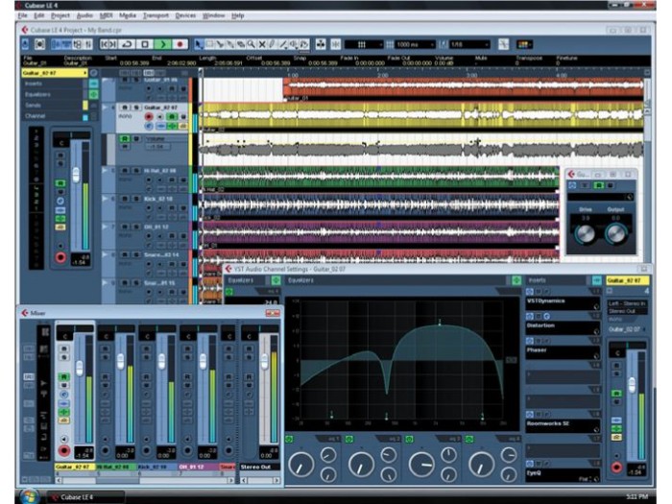Viewport: 672px width, 504px height.
Task: Open the Audio menu
Action: (84, 16)
